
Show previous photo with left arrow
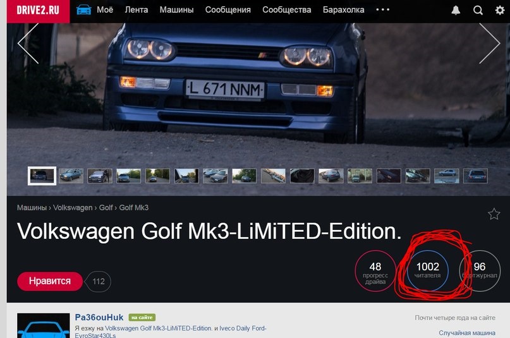pyautogui.click(x=28, y=43)
